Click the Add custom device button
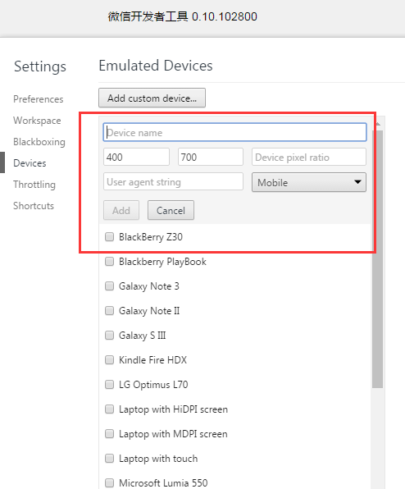 [152, 98]
